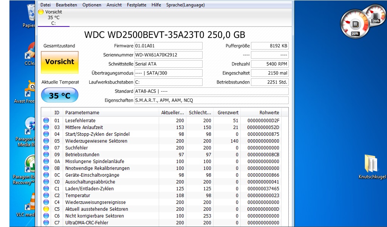Click the status icon for UltraDMA-CRC-Fehler
Image resolution: width=387 pixels, height=227 pixels.
point(46,222)
